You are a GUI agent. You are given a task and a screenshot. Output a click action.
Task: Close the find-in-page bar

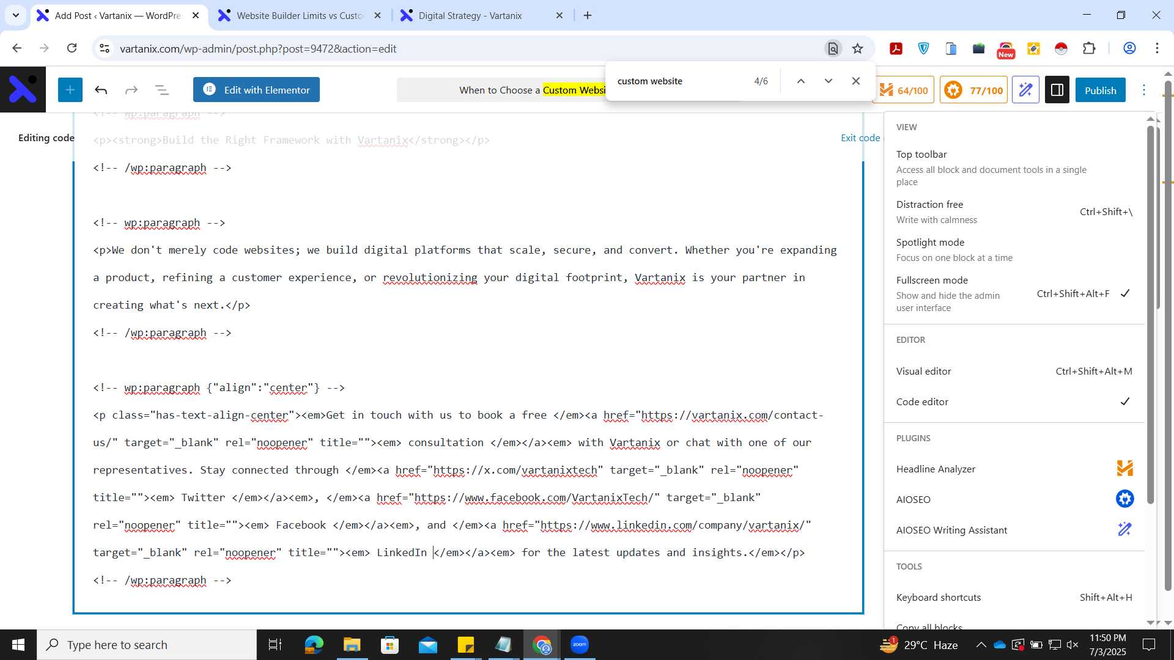[x=856, y=81]
